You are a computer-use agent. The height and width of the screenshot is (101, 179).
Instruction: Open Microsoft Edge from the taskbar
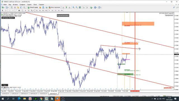coord(19,99)
